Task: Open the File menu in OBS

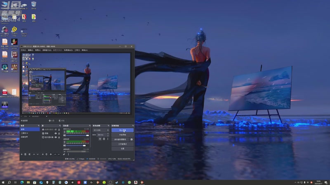Action: coord(23,50)
